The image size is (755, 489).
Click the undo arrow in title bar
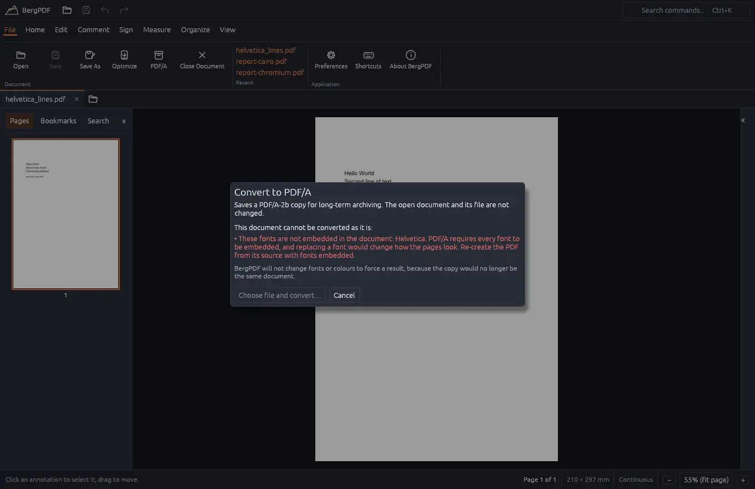(105, 10)
